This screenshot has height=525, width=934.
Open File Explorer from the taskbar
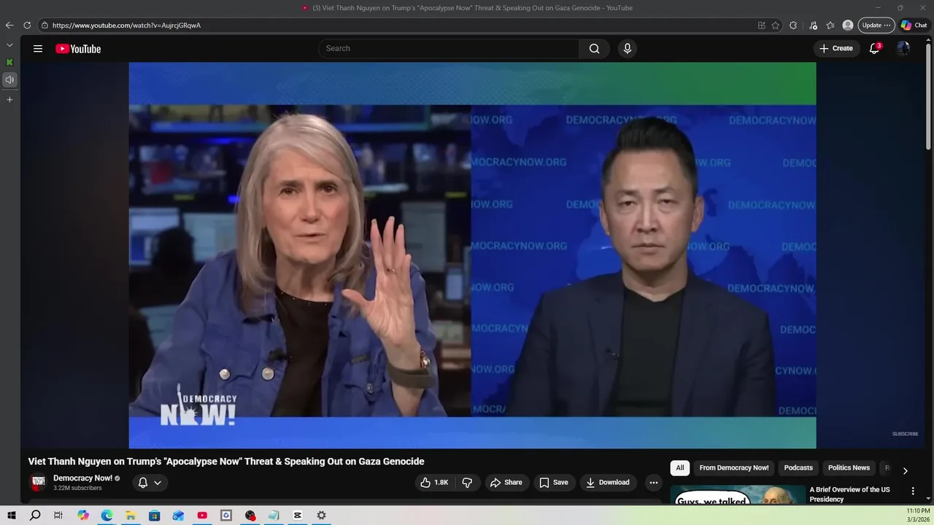click(131, 516)
